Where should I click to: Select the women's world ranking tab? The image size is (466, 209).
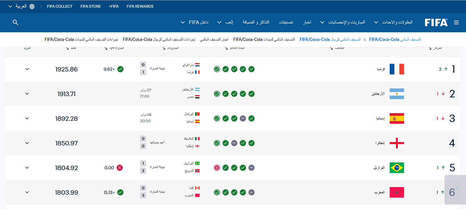click(264, 40)
